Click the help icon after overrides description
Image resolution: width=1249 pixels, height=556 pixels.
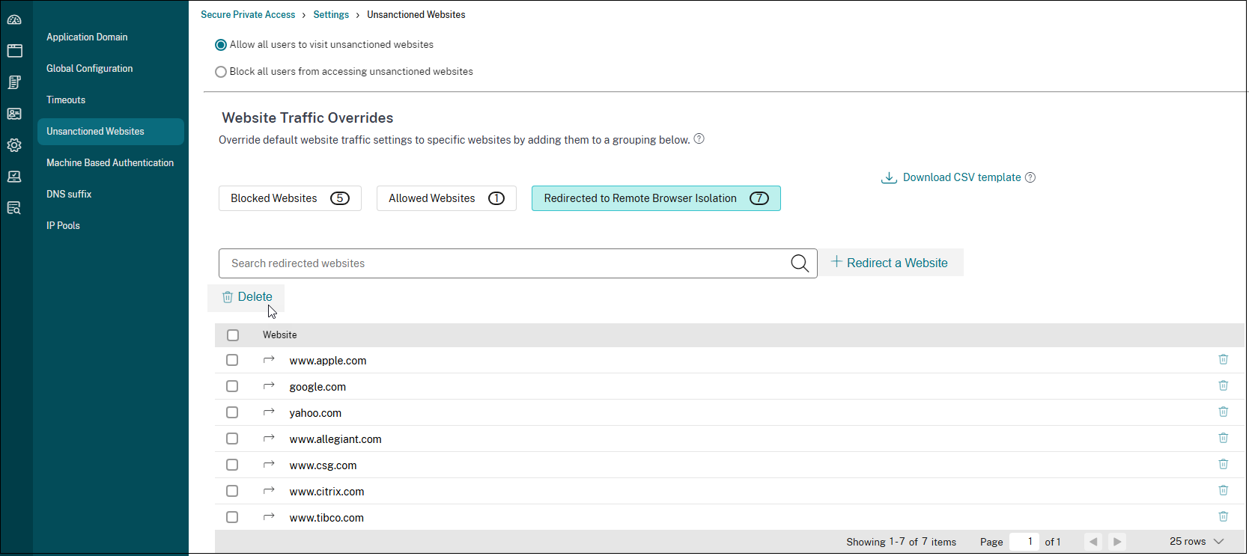coord(699,139)
